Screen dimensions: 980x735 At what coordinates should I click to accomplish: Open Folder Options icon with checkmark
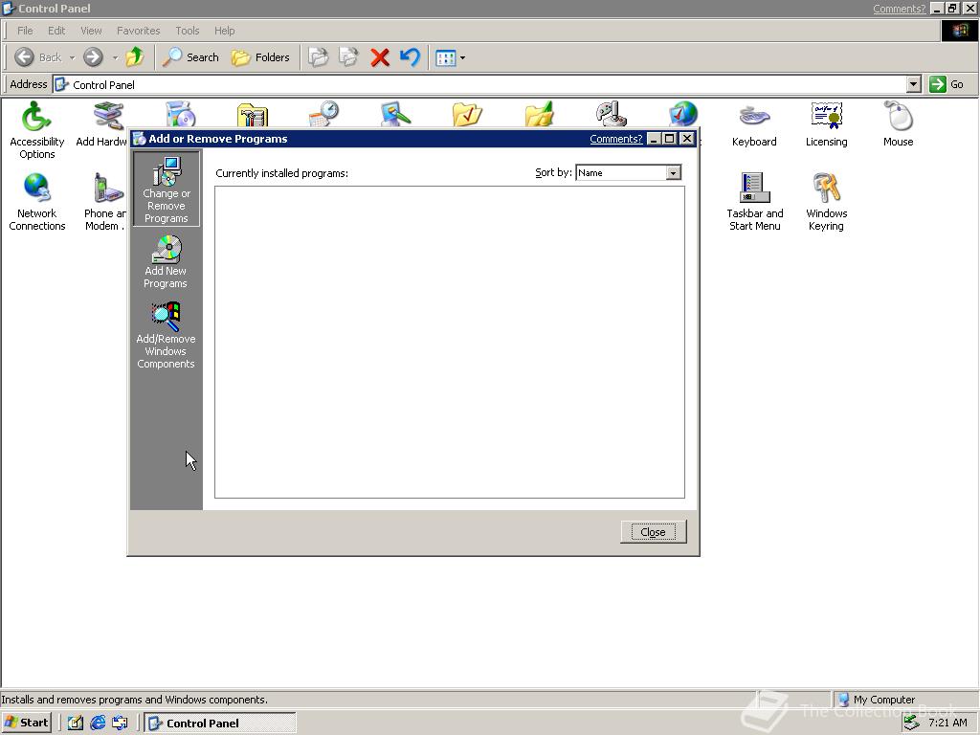(x=467, y=115)
